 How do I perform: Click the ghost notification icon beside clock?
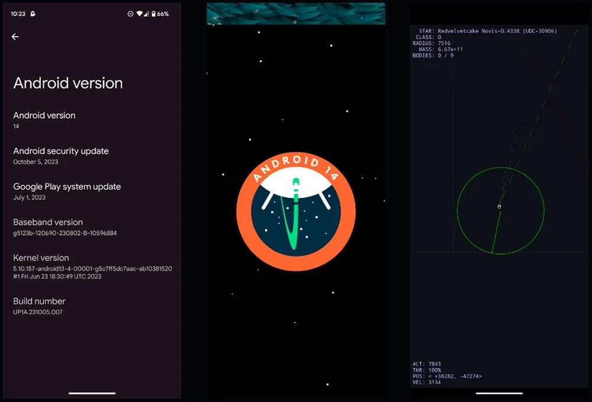pyautogui.click(x=33, y=14)
